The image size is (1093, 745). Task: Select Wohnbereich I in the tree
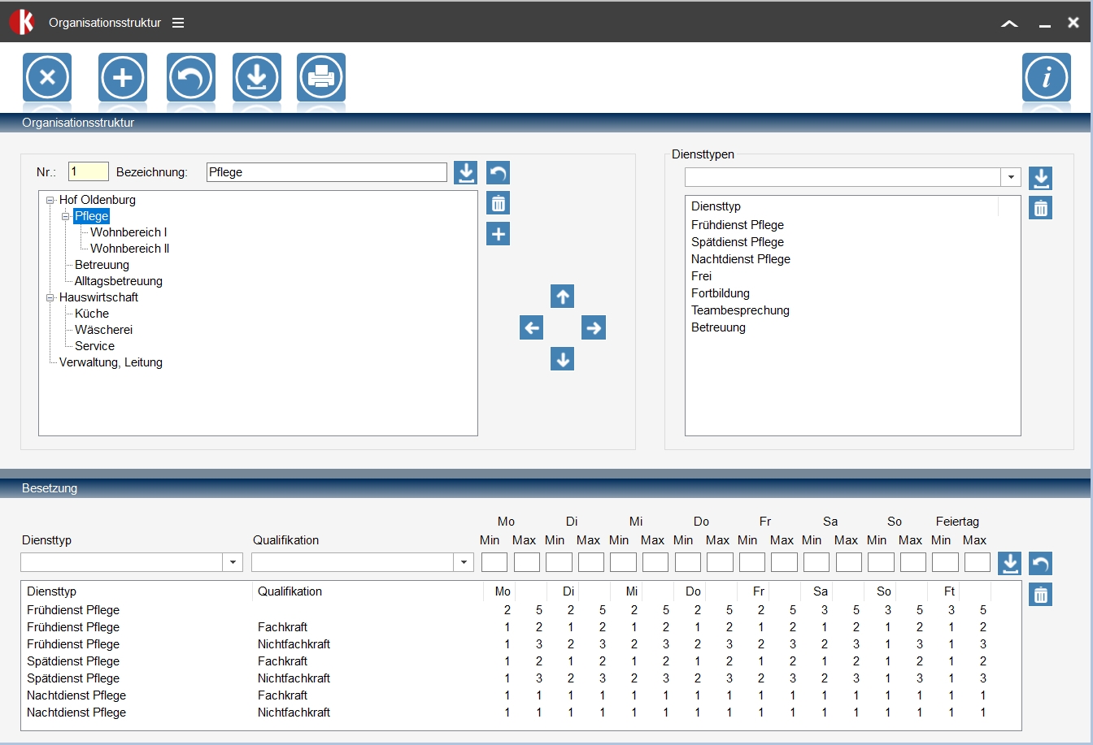click(128, 232)
